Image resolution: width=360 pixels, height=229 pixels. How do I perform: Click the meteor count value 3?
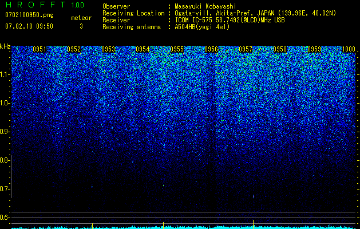[x=81, y=26]
